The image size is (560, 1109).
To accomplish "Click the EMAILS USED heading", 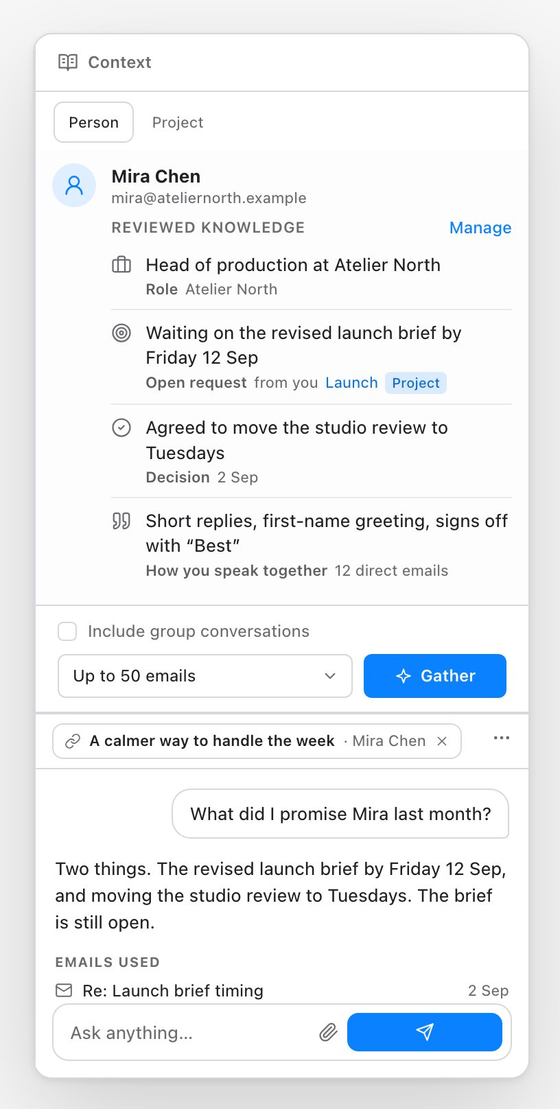I will coord(108,962).
